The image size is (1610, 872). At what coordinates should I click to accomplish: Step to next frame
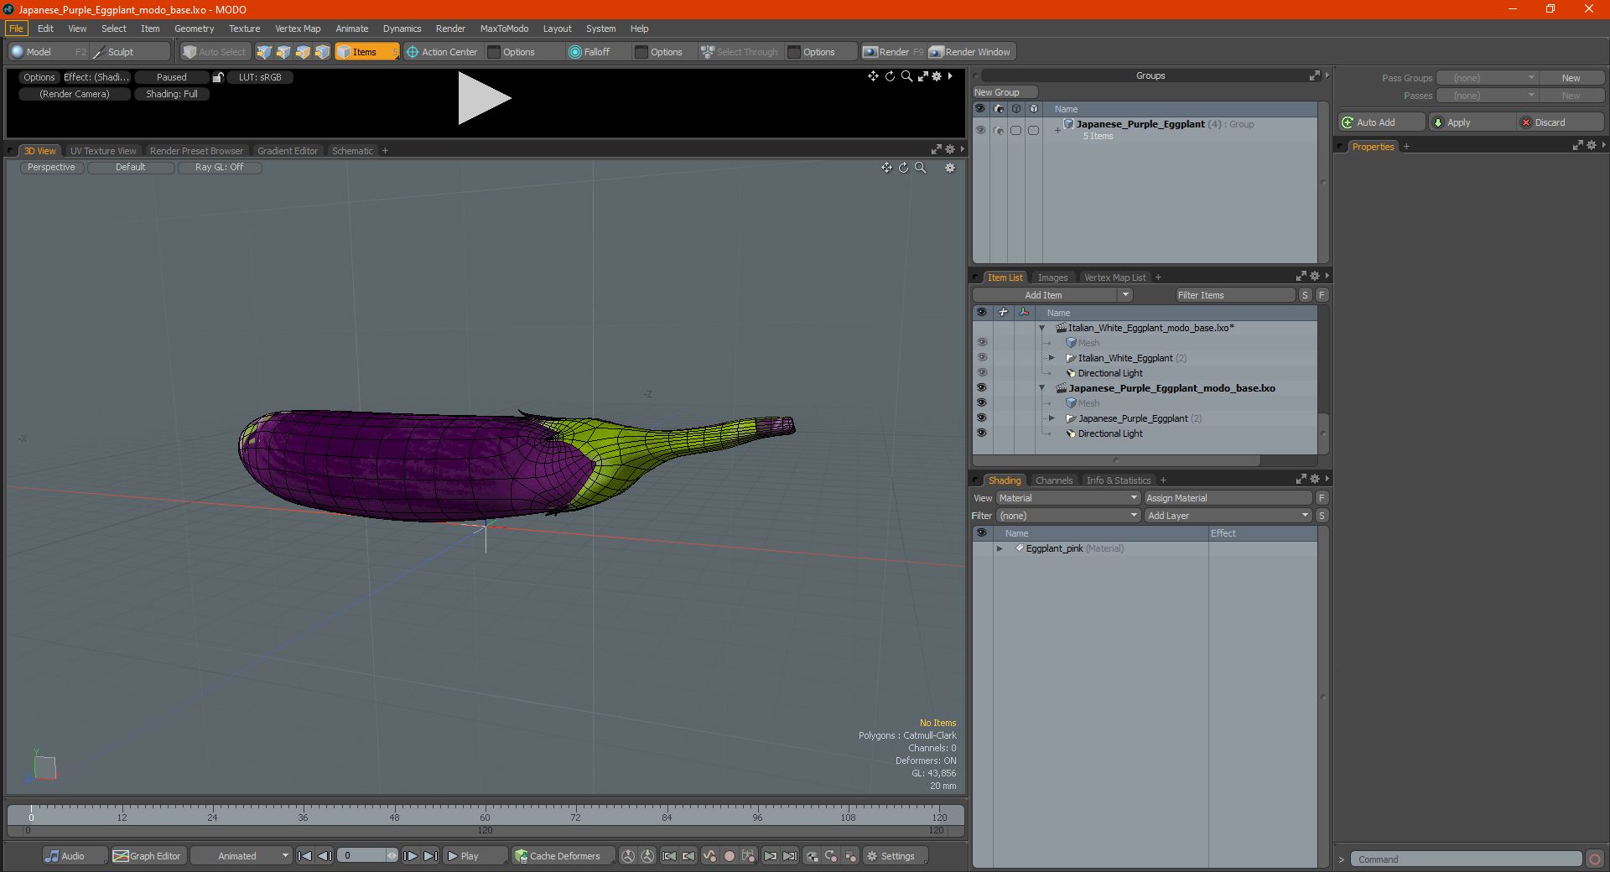(410, 856)
